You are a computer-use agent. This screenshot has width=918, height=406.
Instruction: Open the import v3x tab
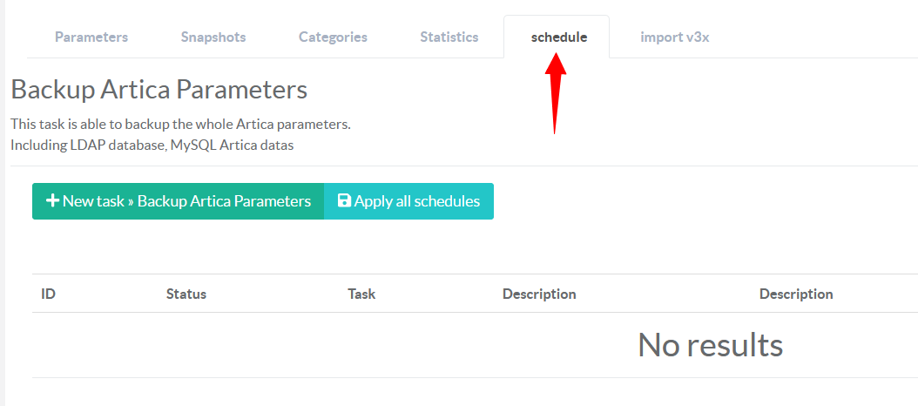tap(675, 37)
